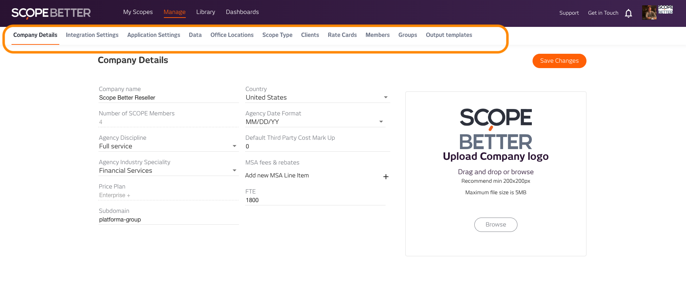Go to Library in top navigation
Viewport: 686px width, 281px height.
coord(206,12)
